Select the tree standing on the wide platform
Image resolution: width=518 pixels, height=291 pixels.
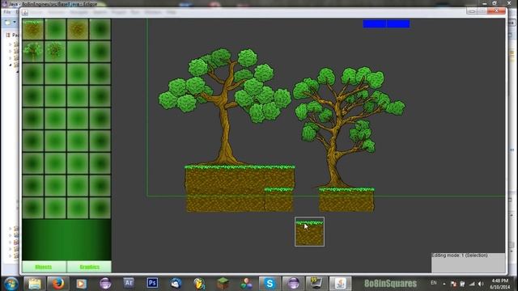coord(225,106)
